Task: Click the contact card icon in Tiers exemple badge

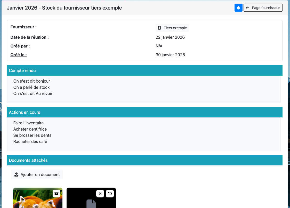Action: tap(159, 28)
